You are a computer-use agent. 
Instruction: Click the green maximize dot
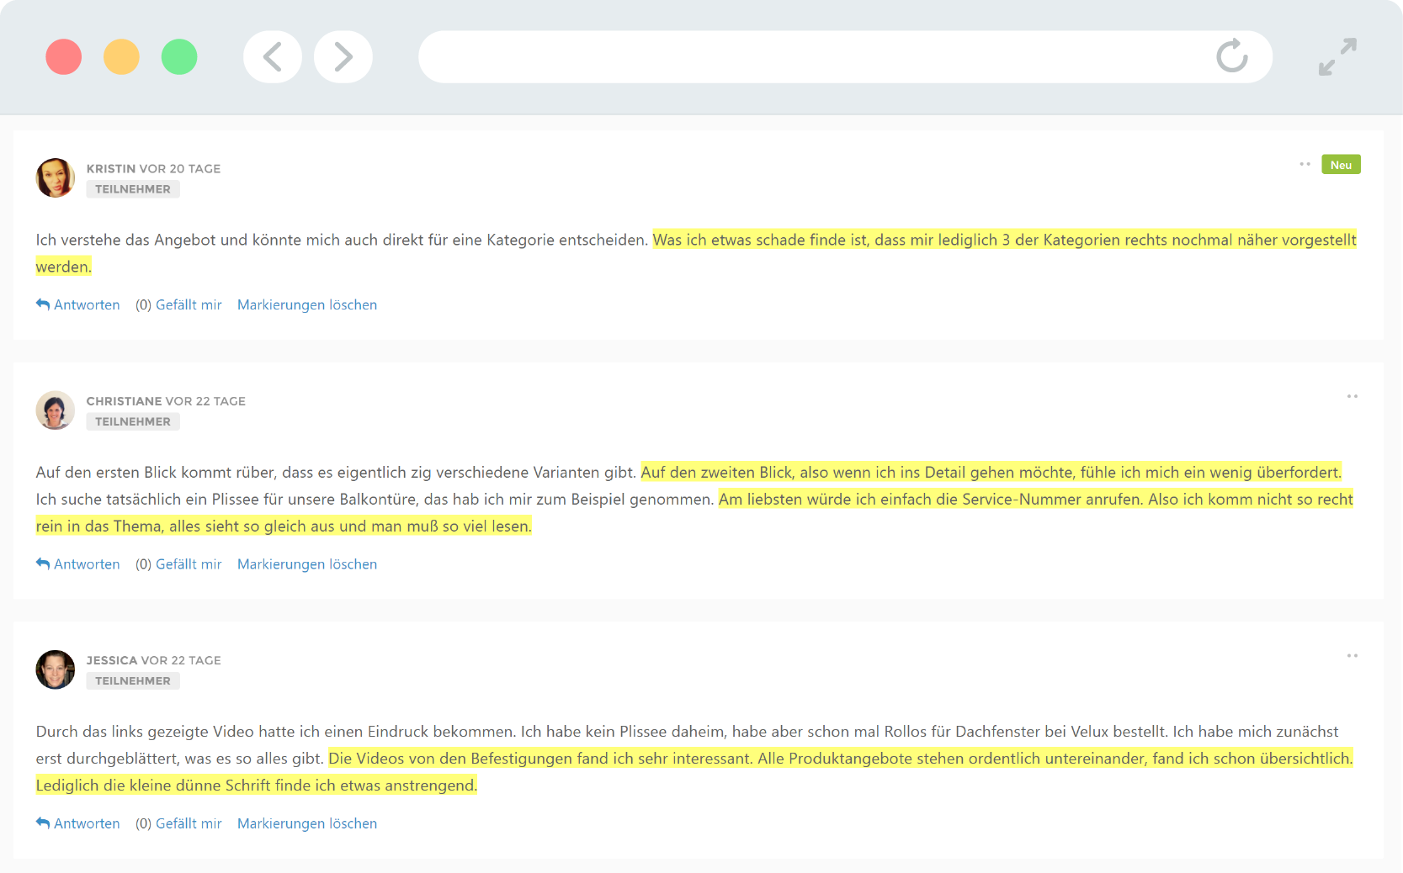179,57
